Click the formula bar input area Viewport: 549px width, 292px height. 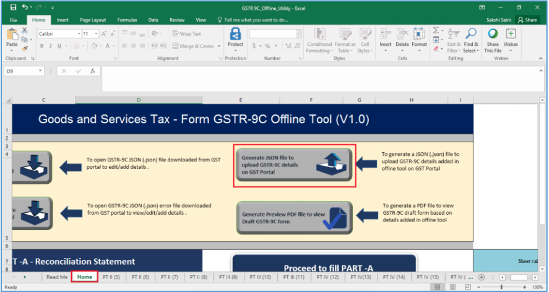click(319, 79)
